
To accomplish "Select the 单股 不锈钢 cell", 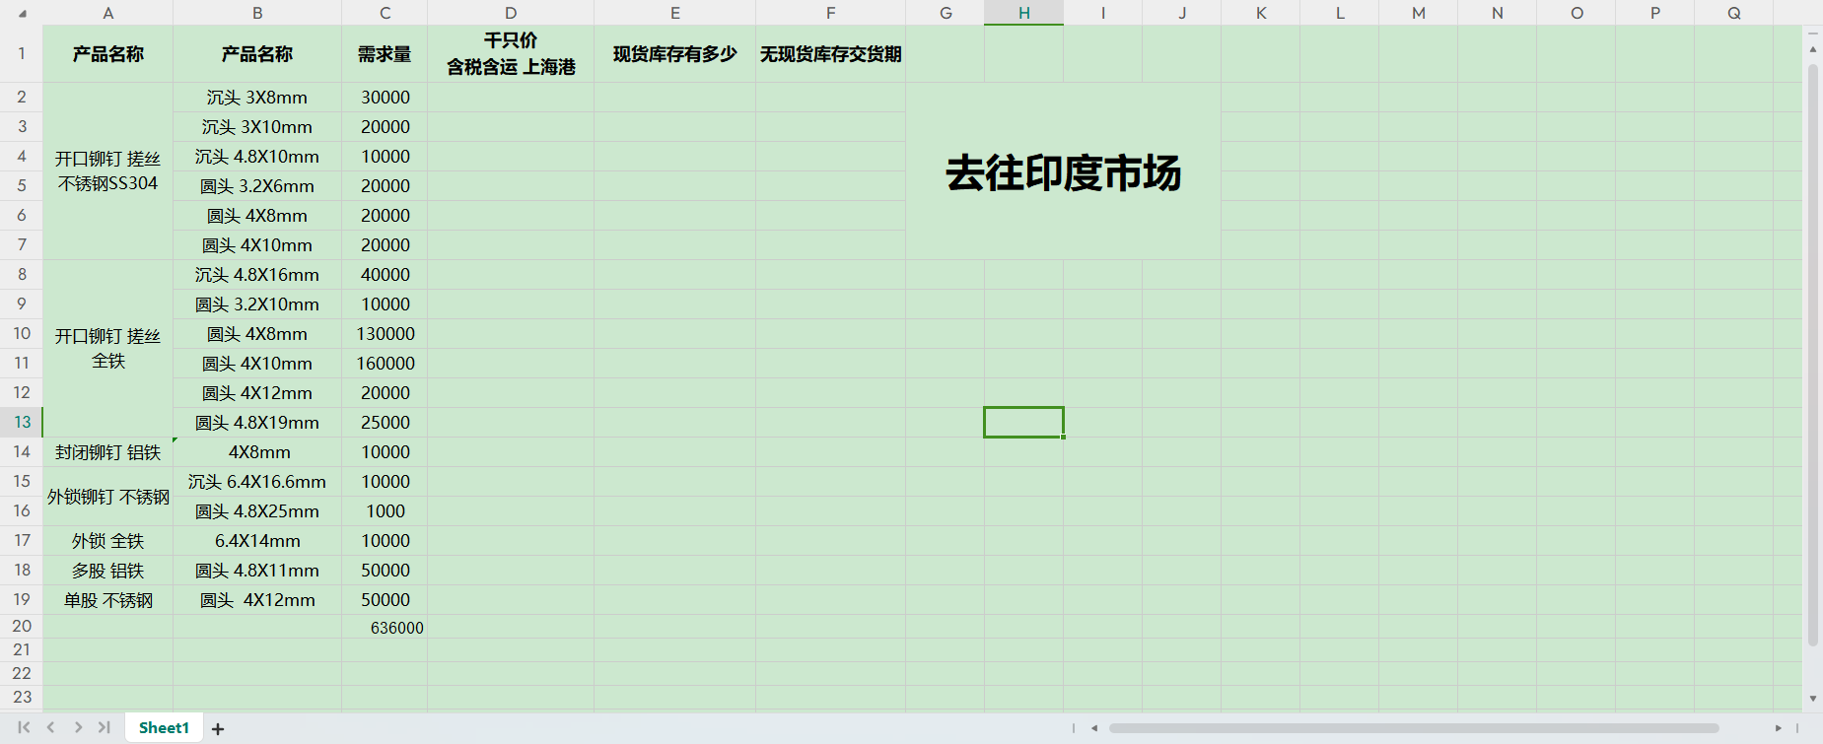I will (108, 600).
